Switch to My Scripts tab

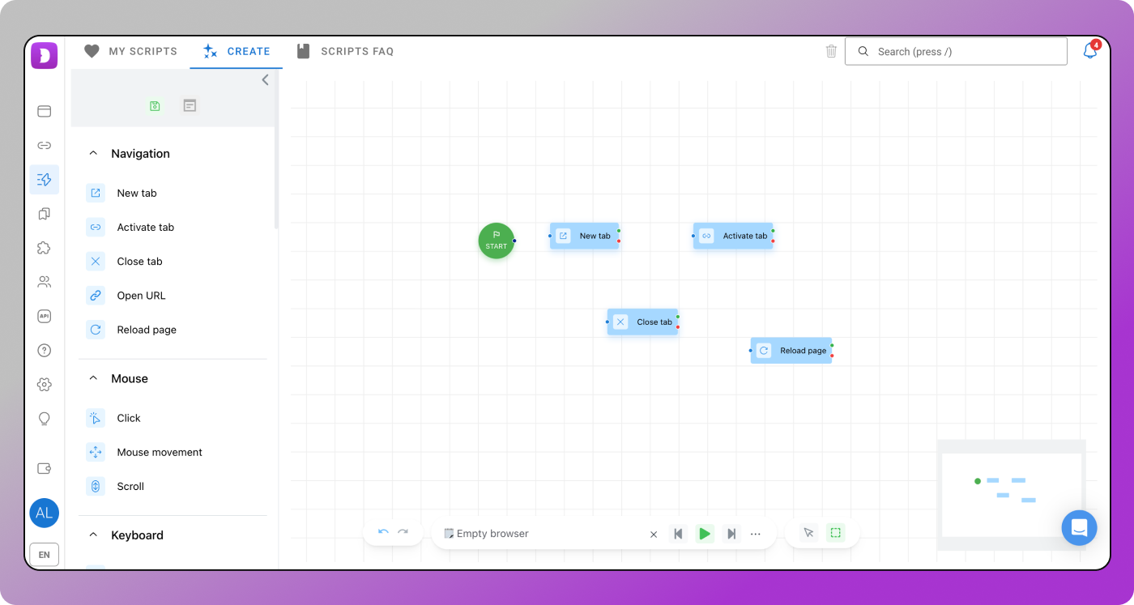(x=131, y=51)
